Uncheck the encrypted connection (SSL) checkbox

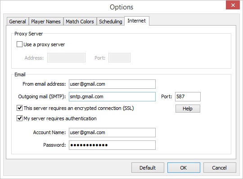point(19,108)
